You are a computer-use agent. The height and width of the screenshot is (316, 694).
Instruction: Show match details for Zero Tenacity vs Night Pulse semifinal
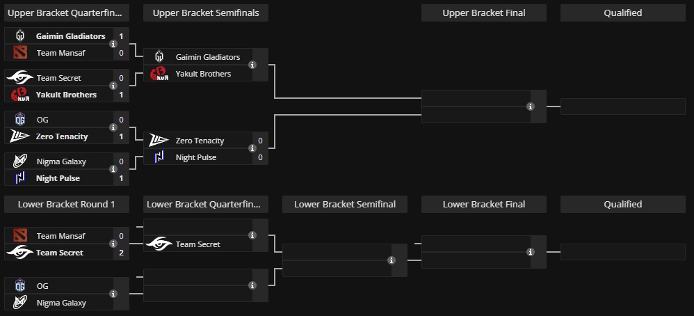click(252, 148)
